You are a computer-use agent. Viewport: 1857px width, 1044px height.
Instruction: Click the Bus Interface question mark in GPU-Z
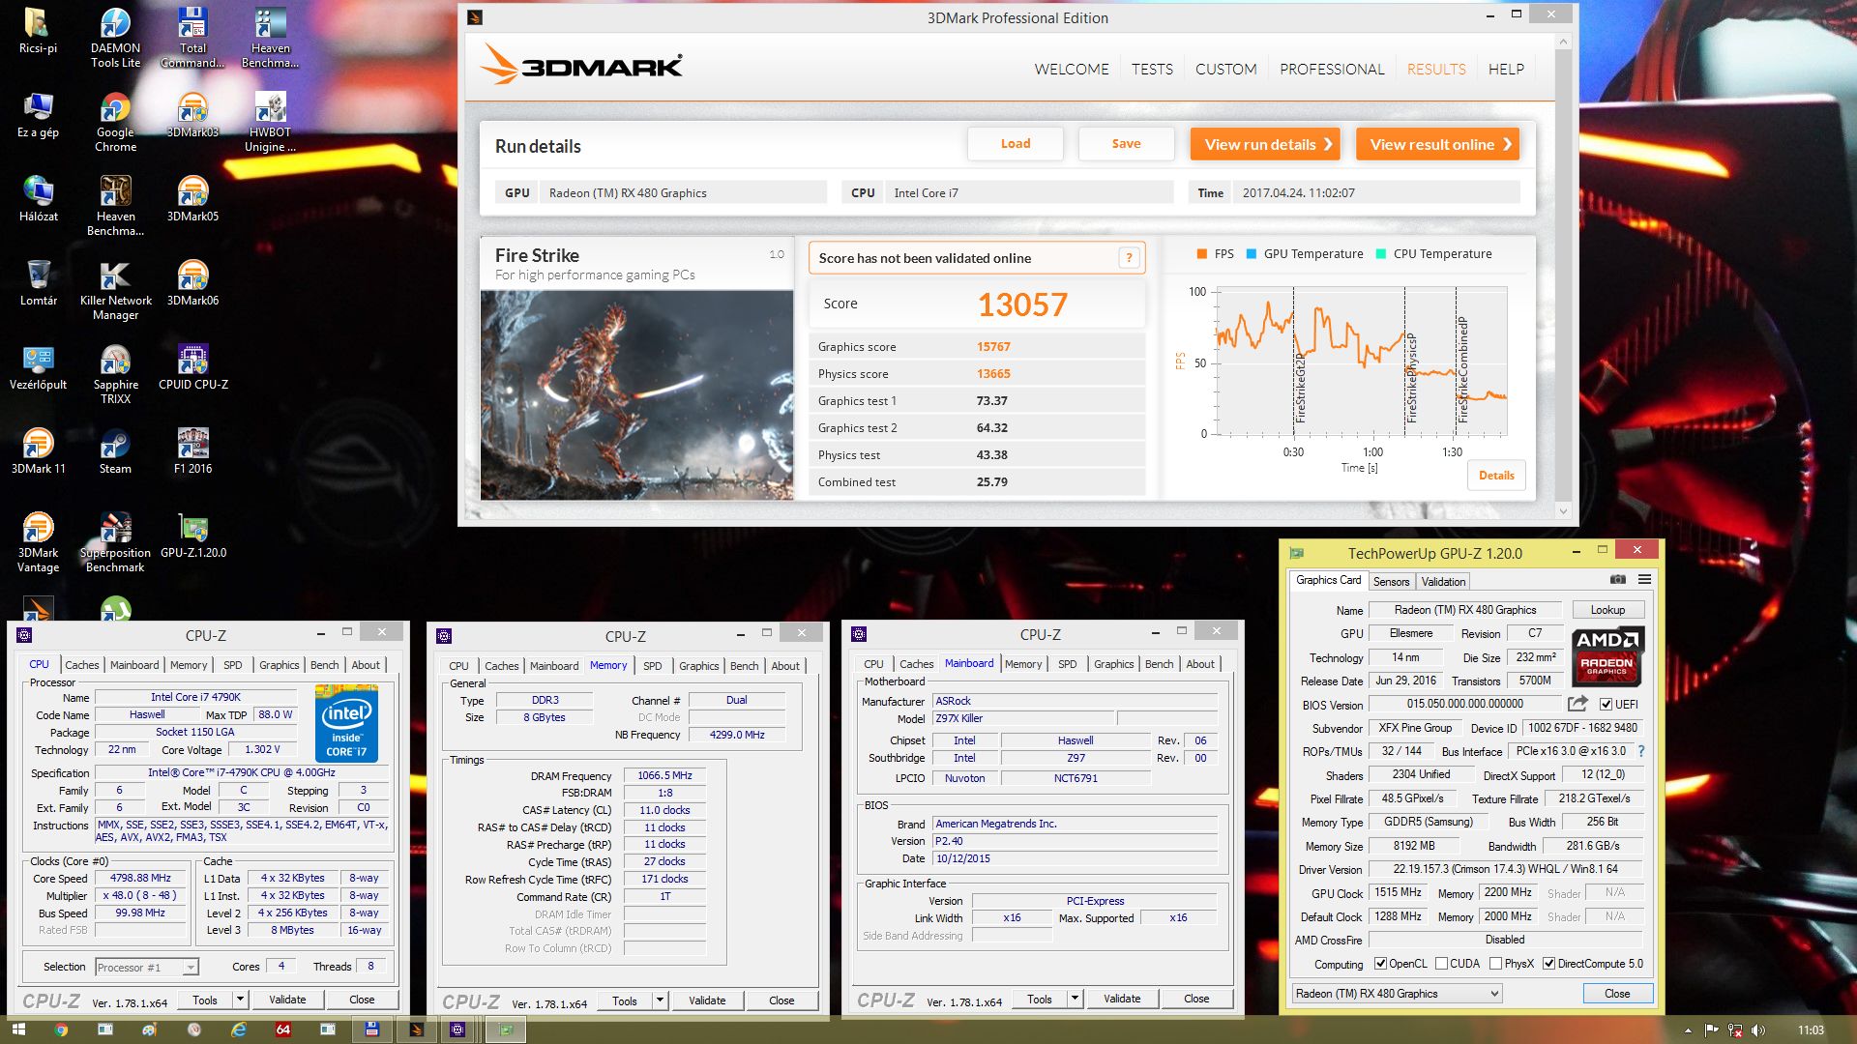click(x=1640, y=751)
